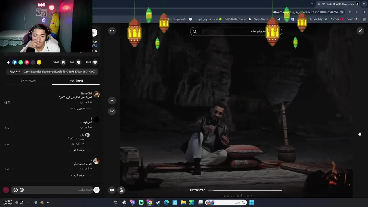This screenshot has height=207, width=368.
Task: Like the comment by user S
Action: (x=9, y=127)
